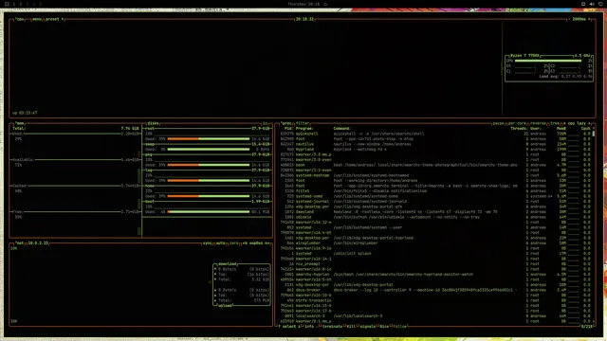Viewport: 607px width, 341px height.
Task: Select the localsearch-3 process row
Action: (435, 316)
